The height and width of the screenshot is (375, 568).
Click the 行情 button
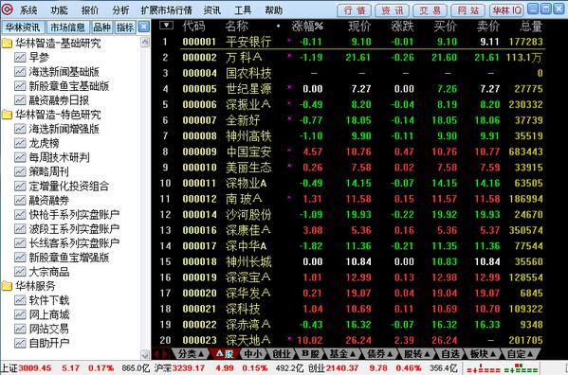355,10
